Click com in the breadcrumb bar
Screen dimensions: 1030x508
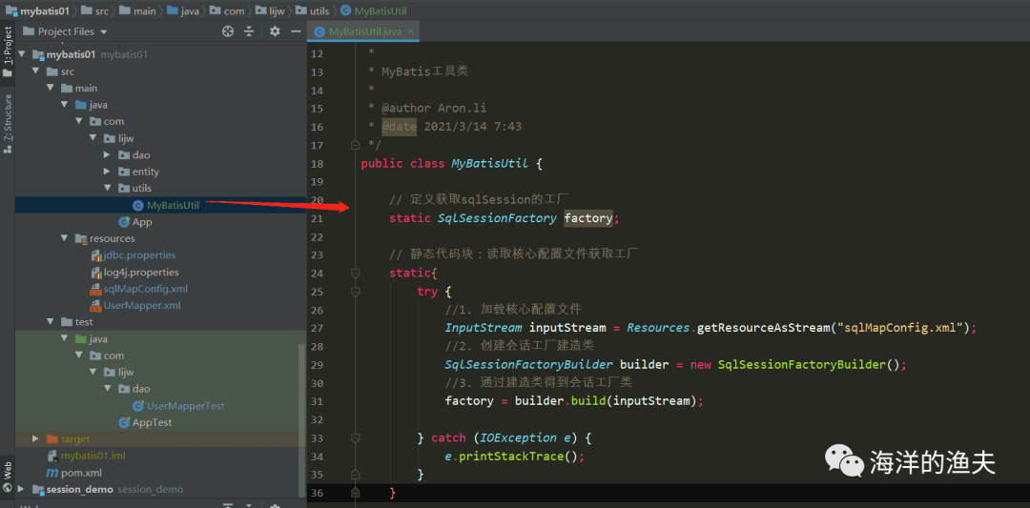[234, 10]
